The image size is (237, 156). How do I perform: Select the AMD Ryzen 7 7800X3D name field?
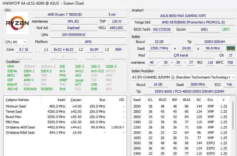(65, 15)
